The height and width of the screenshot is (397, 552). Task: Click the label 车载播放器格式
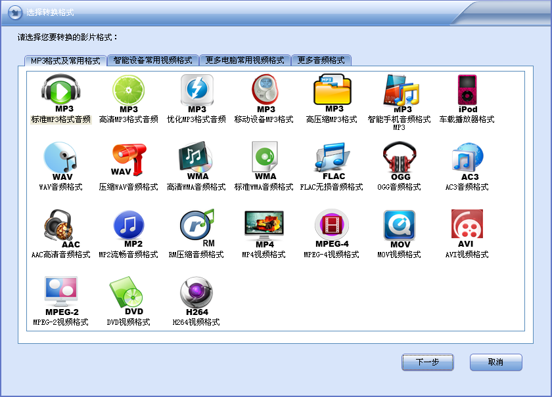[467, 119]
